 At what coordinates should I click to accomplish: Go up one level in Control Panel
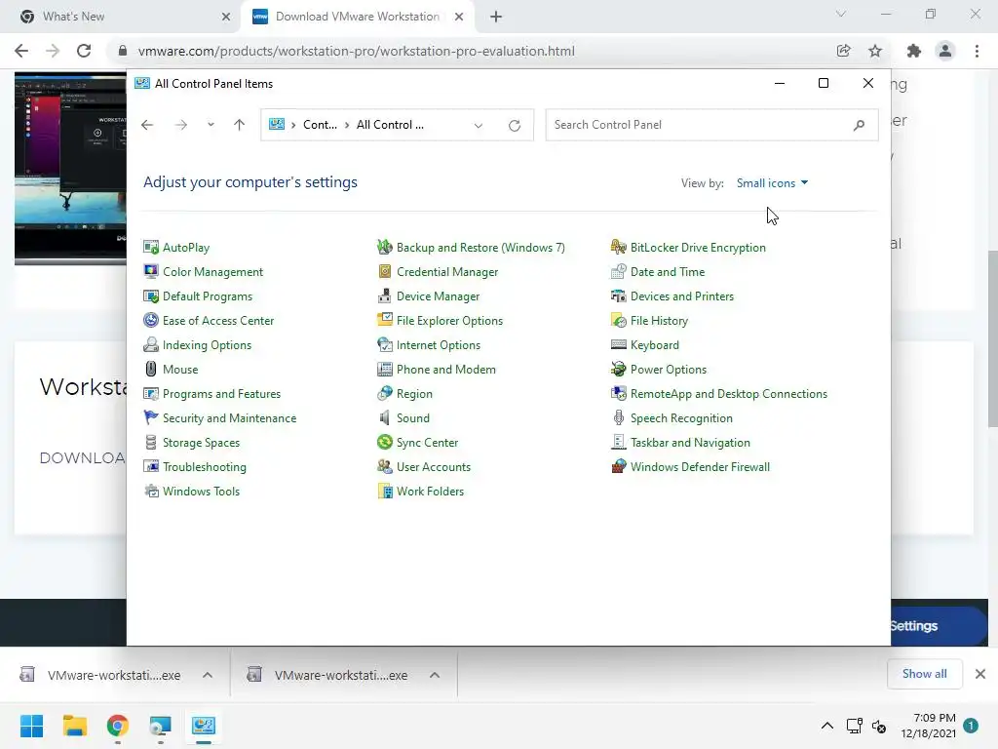(x=240, y=125)
